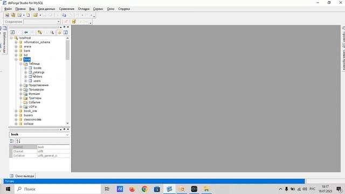Image resolution: width=345 pixels, height=194 pixels.
Task: Expand the classicmodels database
Action: tap(16, 120)
